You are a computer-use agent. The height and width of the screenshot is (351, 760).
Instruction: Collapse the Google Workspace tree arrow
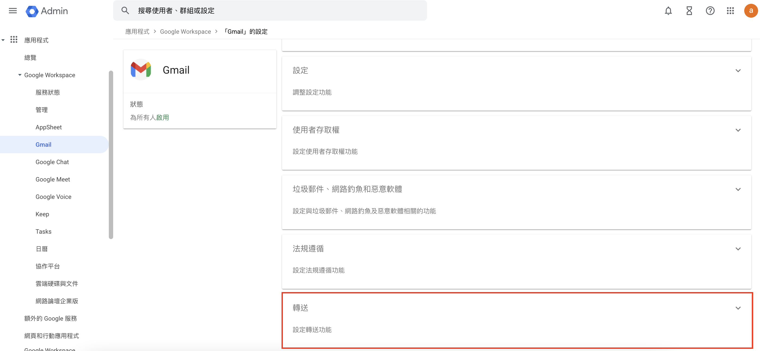click(20, 75)
